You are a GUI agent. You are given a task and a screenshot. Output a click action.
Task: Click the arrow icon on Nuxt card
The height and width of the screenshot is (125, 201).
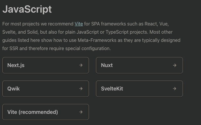(x=175, y=65)
